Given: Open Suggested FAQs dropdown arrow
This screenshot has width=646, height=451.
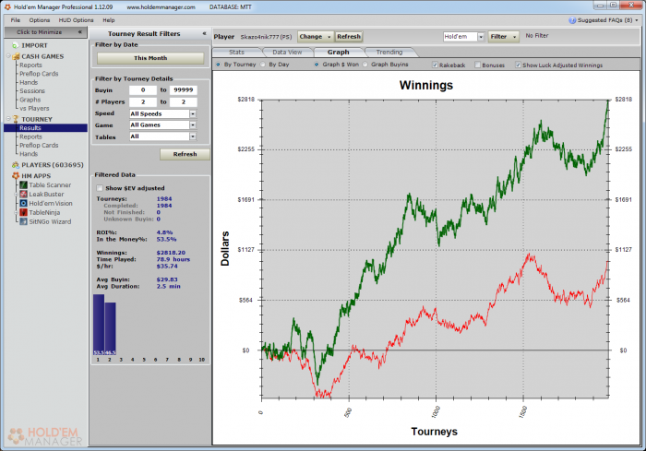Looking at the screenshot, I should coord(637,20).
